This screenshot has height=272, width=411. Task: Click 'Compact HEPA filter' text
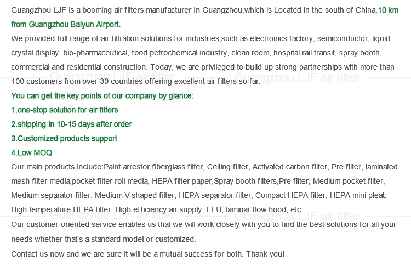pyautogui.click(x=290, y=195)
